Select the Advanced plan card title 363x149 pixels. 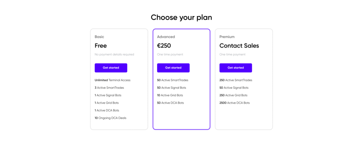(166, 37)
